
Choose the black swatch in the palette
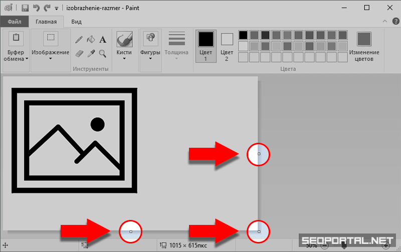pos(243,35)
